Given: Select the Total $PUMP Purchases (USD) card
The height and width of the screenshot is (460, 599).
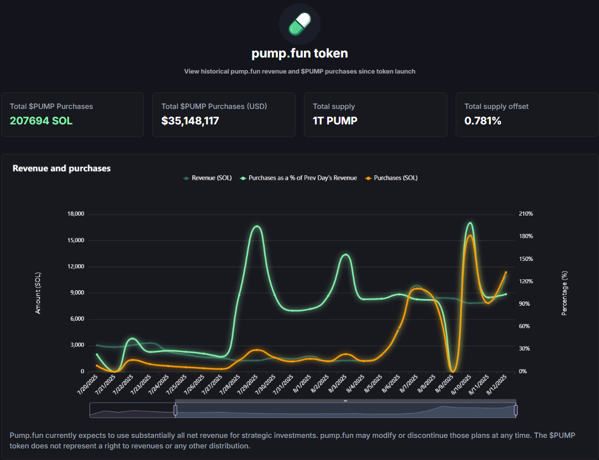Looking at the screenshot, I should point(224,114).
